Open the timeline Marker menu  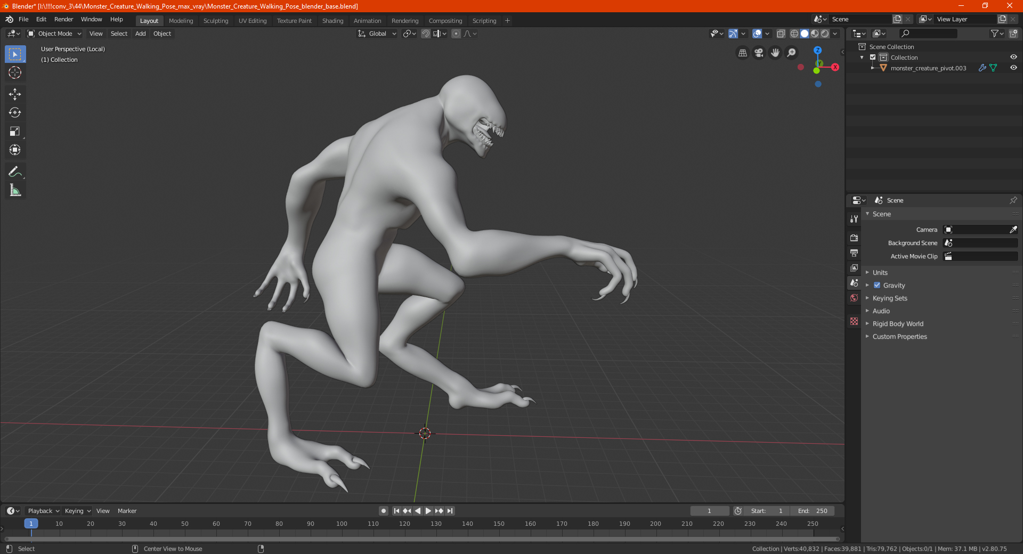[127, 511]
